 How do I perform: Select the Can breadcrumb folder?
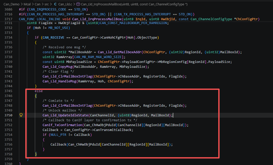(x=37, y=4)
